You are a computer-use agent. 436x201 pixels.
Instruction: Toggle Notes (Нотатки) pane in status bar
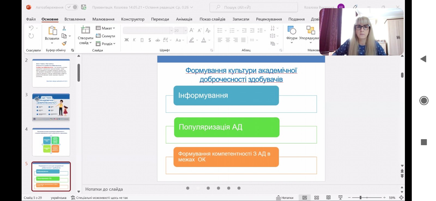(x=285, y=198)
